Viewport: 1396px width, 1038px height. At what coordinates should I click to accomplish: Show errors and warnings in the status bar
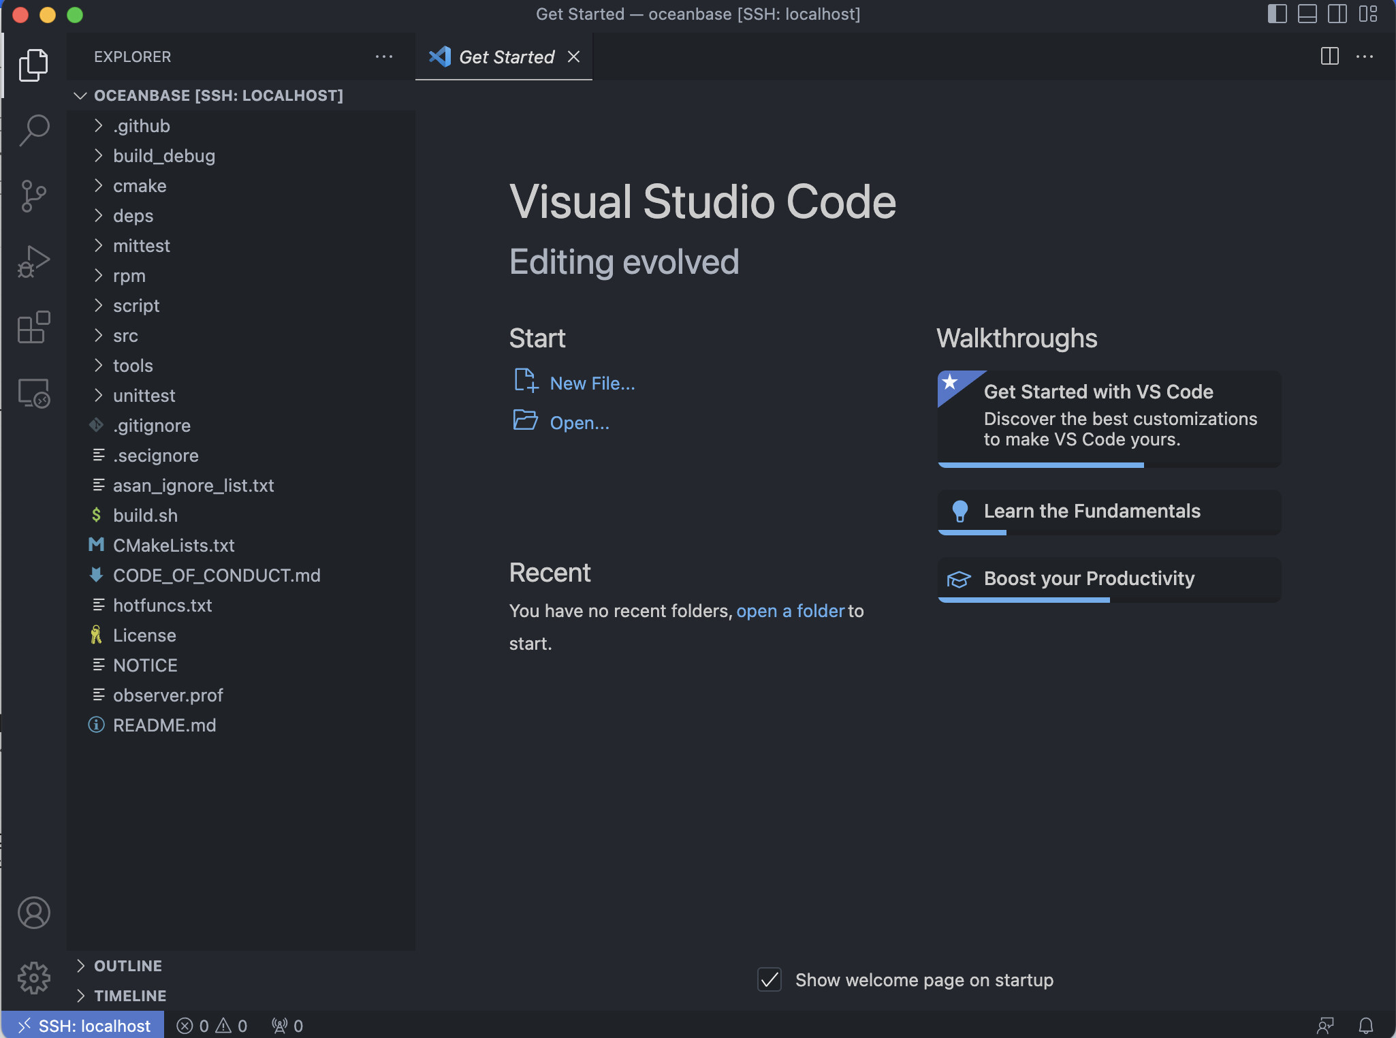click(212, 1026)
